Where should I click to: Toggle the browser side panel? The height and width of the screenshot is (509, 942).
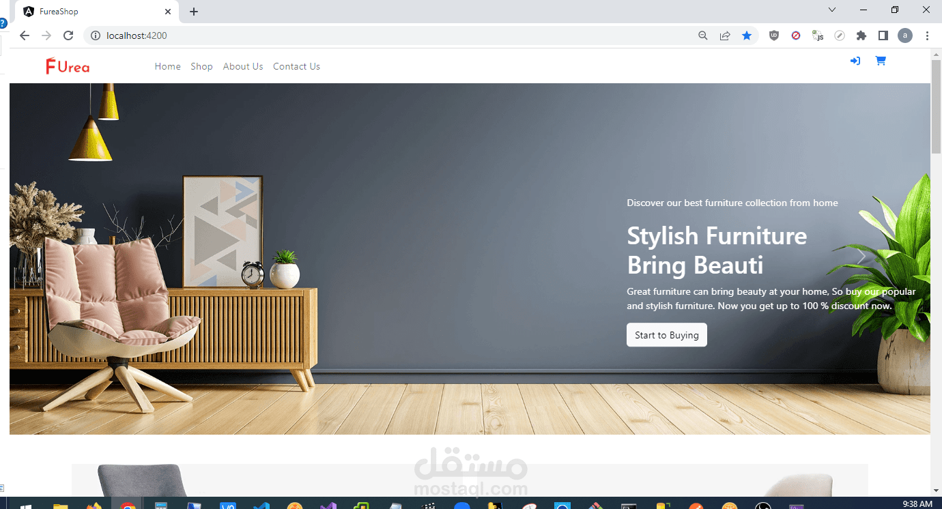883,35
